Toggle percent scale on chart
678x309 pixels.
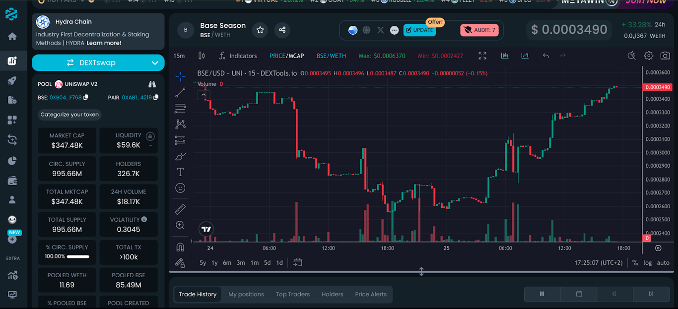click(635, 263)
